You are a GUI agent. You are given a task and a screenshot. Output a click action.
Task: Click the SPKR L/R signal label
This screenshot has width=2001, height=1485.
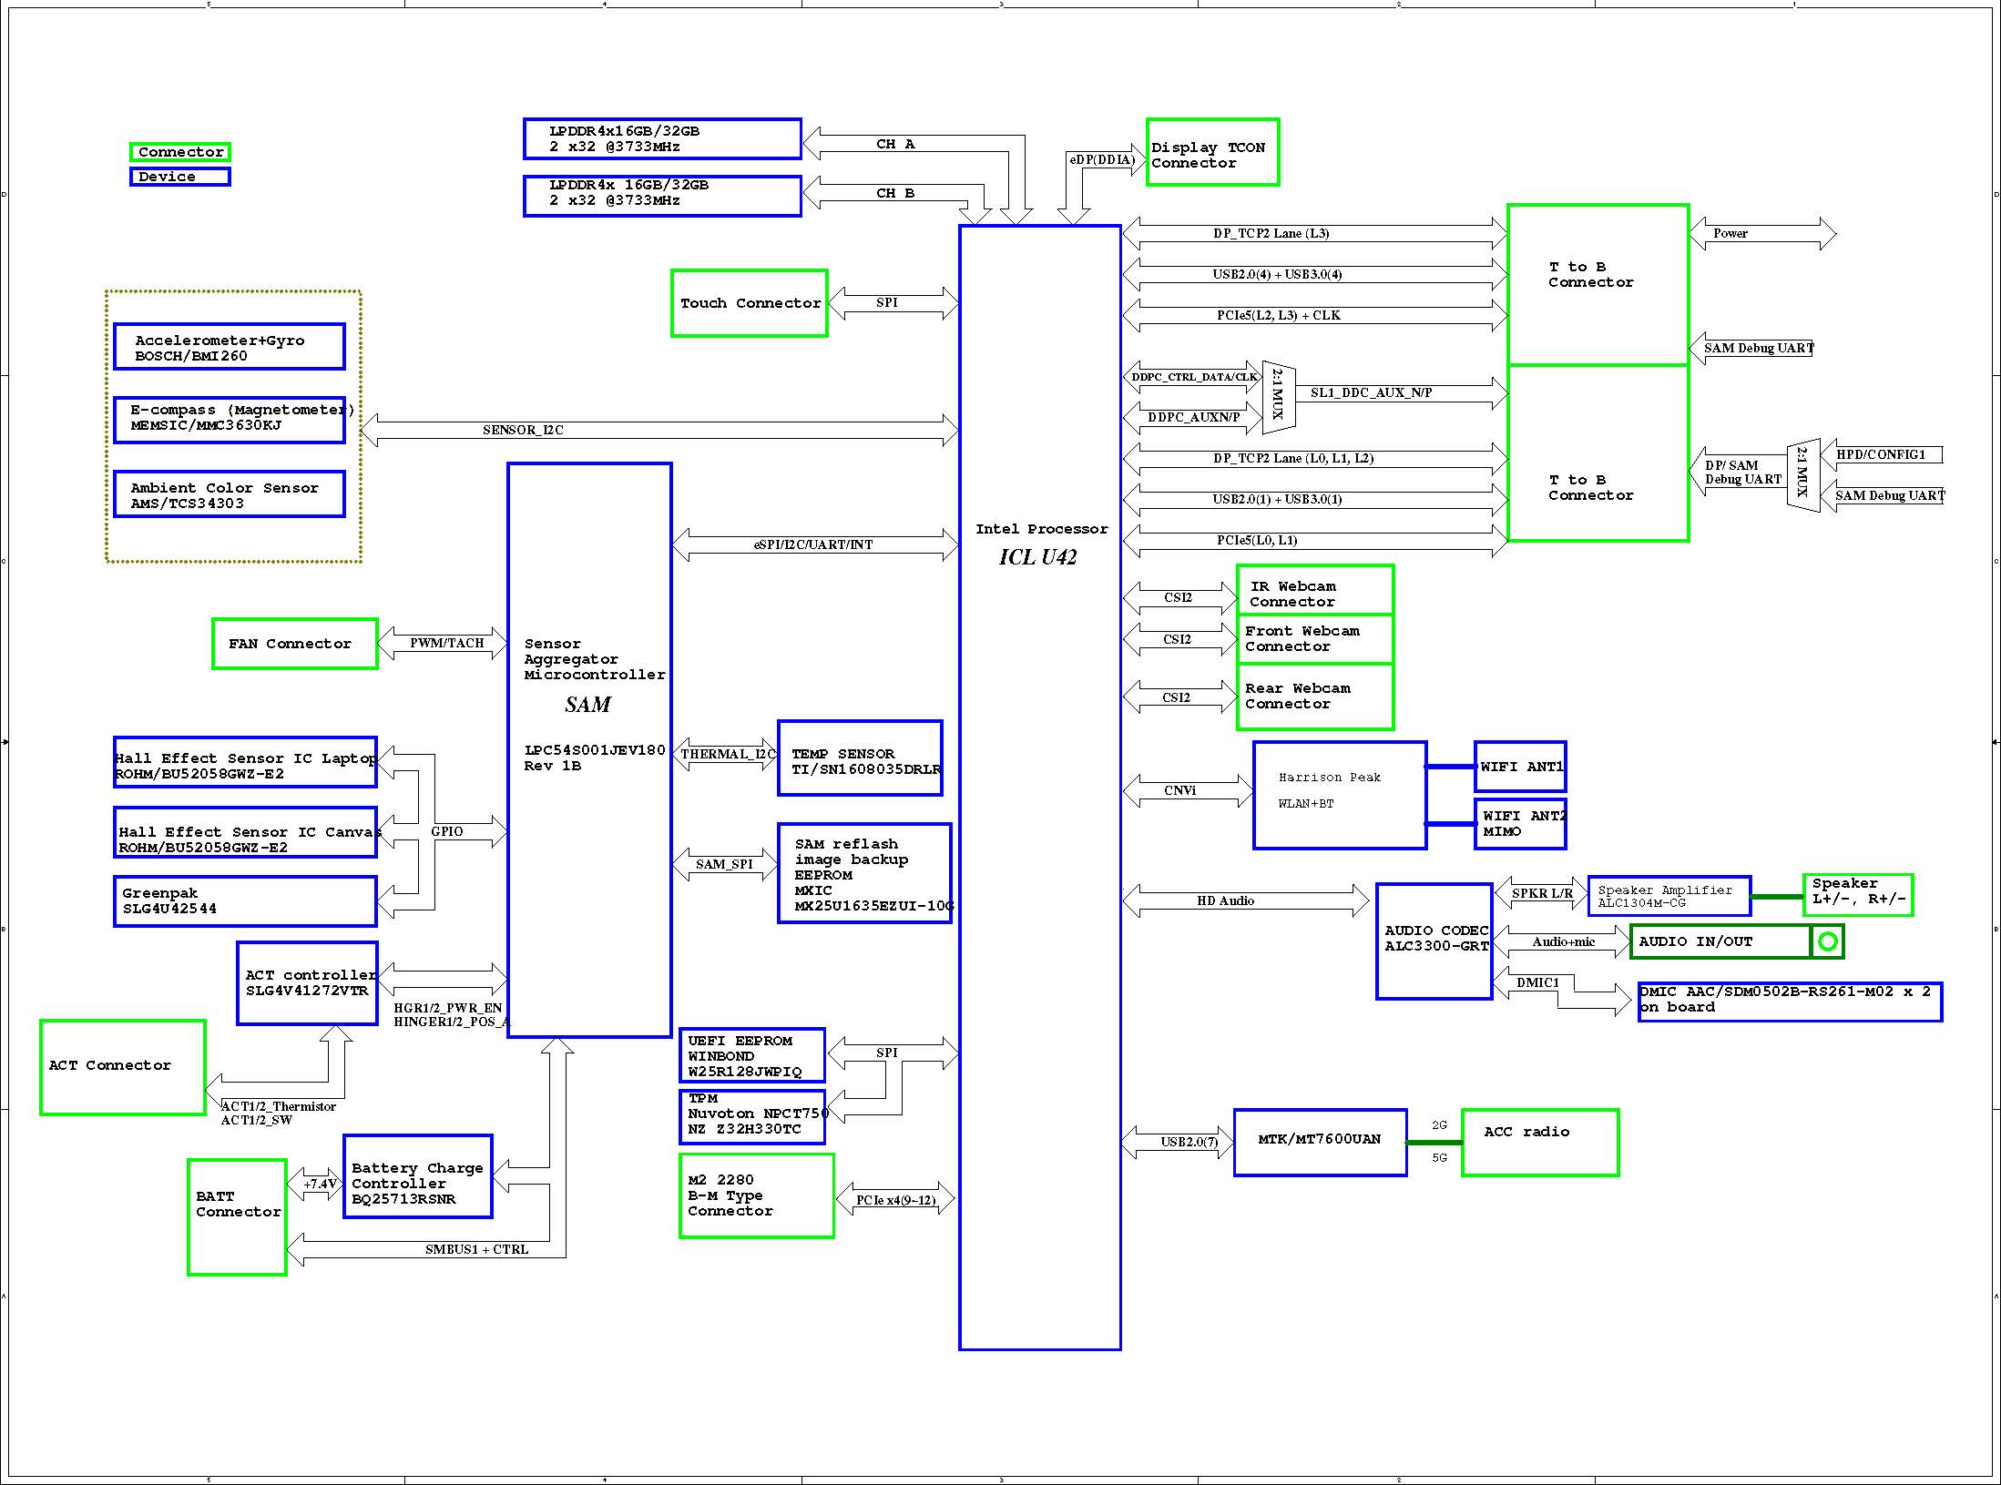click(1542, 893)
